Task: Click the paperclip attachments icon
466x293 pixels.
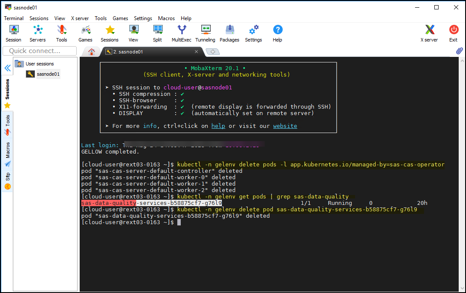Action: (x=459, y=50)
